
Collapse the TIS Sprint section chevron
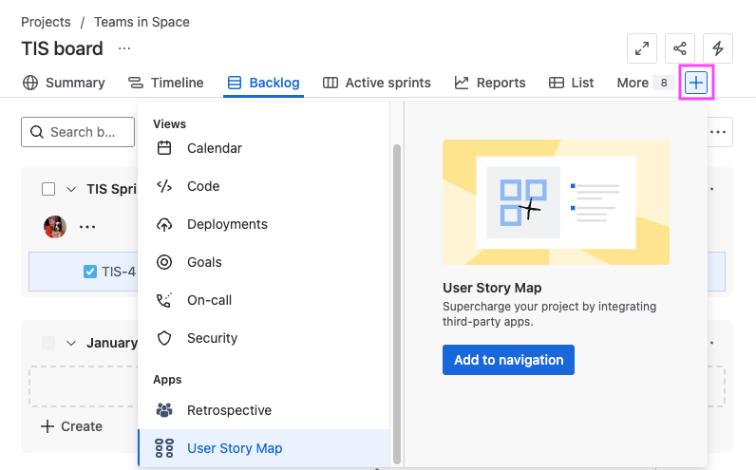pyautogui.click(x=71, y=189)
